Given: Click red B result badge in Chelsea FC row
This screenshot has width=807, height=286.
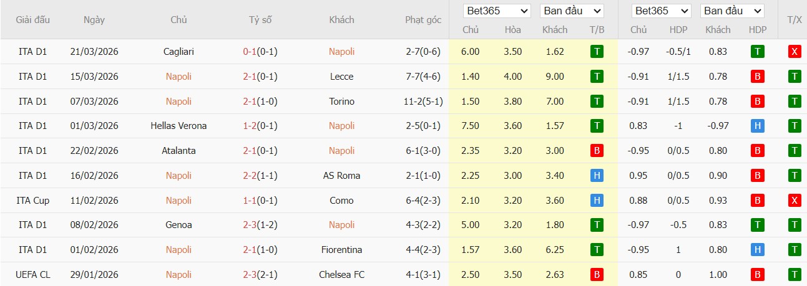Looking at the screenshot, I should coord(597,275).
